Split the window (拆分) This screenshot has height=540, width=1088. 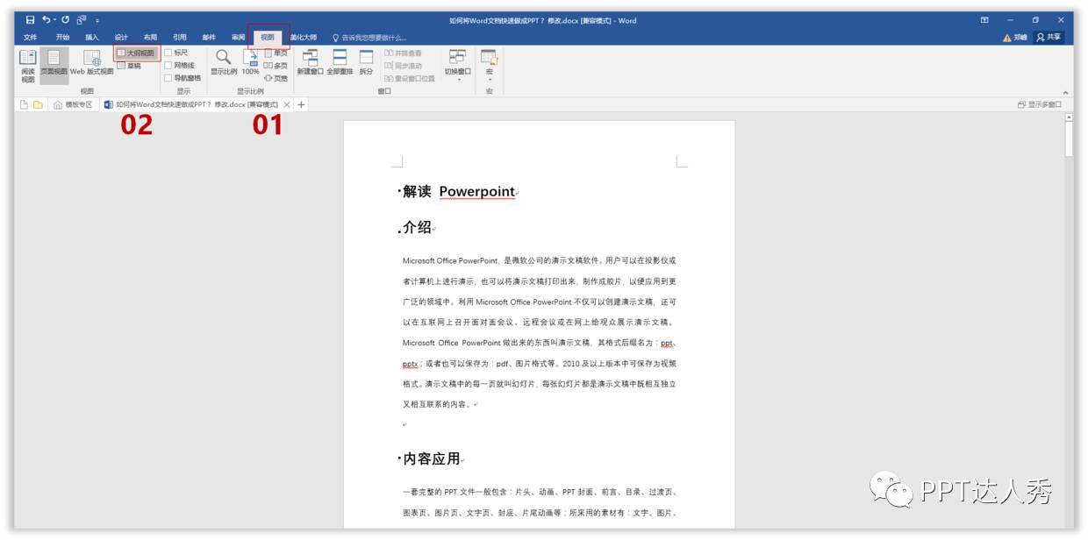point(366,63)
